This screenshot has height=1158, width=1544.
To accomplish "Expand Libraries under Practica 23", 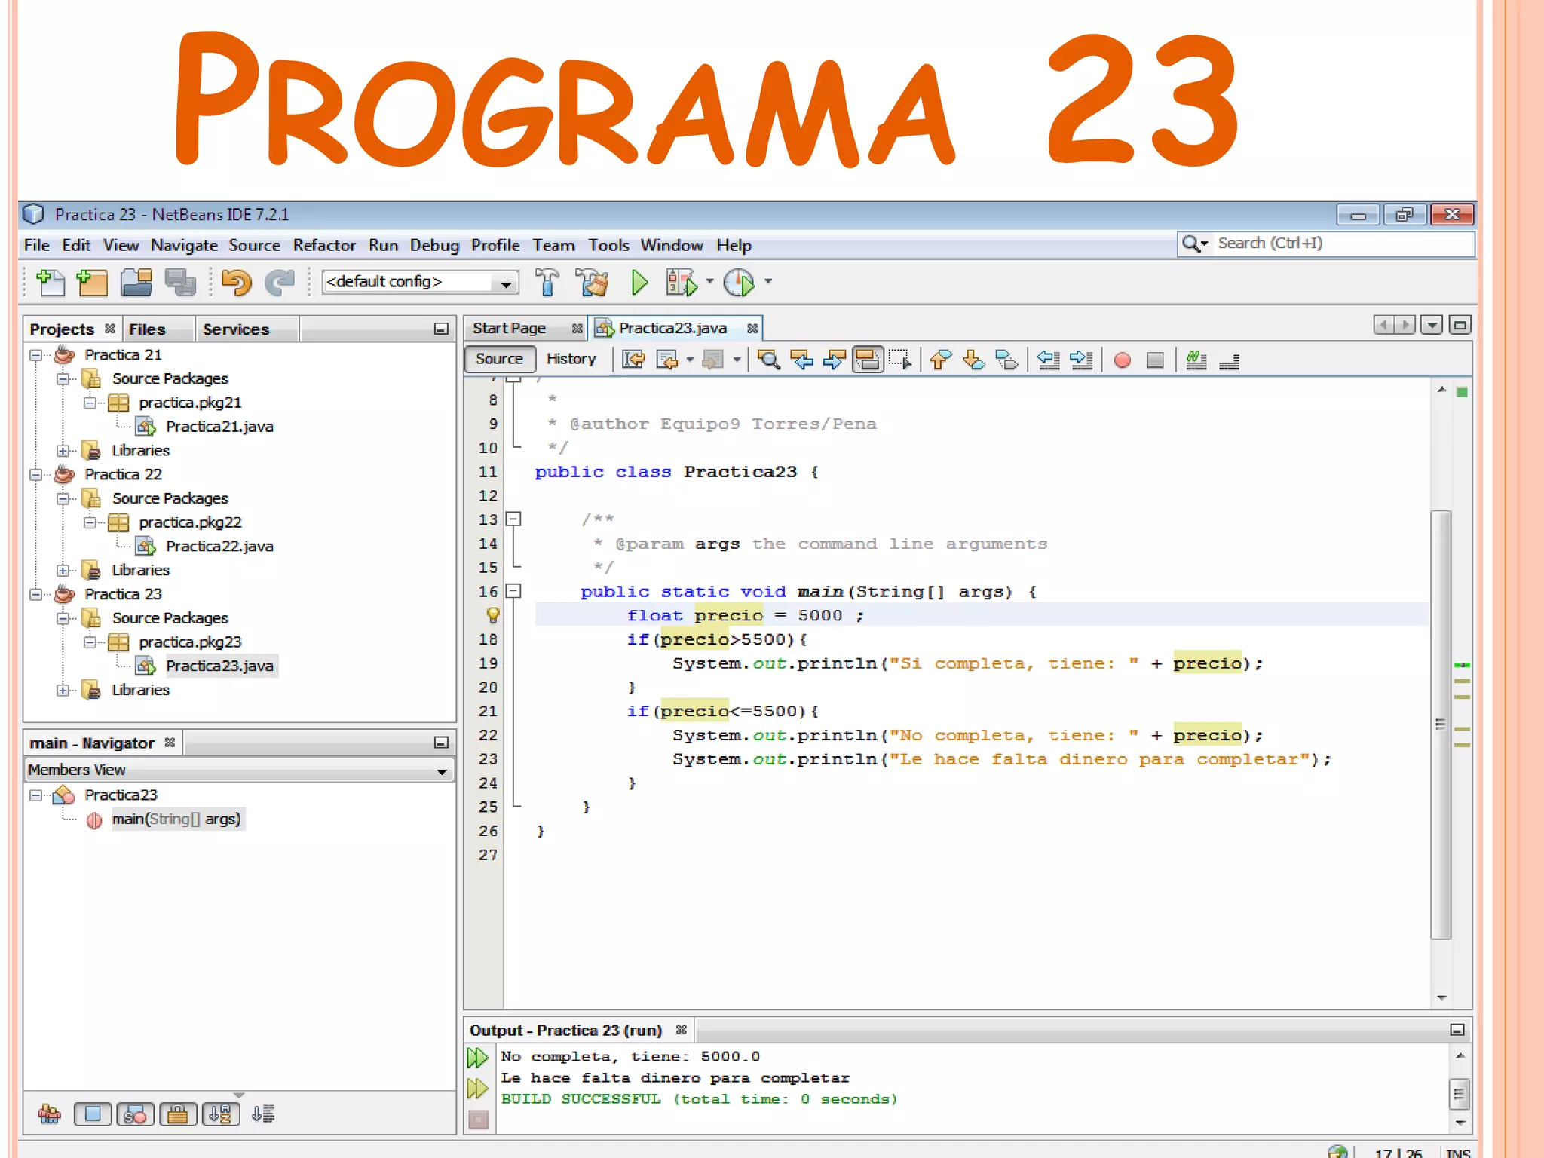I will coord(63,691).
